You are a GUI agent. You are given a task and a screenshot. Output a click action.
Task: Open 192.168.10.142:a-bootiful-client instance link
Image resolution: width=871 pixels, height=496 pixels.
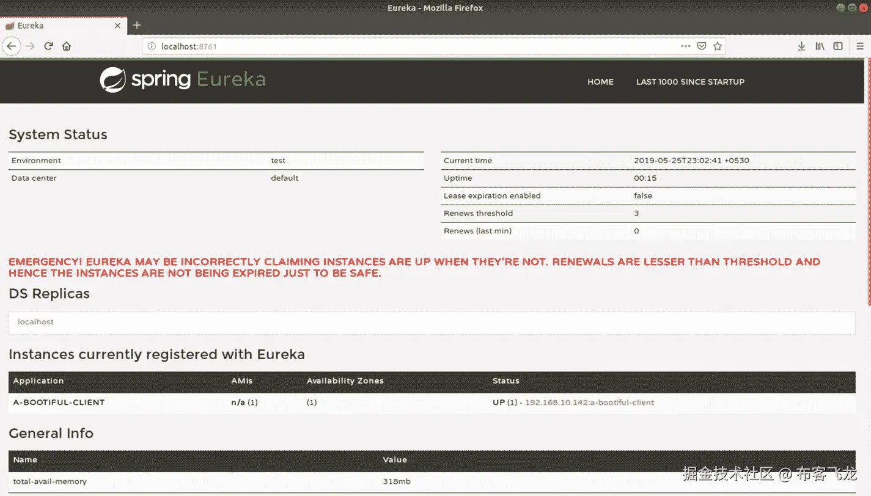click(589, 403)
